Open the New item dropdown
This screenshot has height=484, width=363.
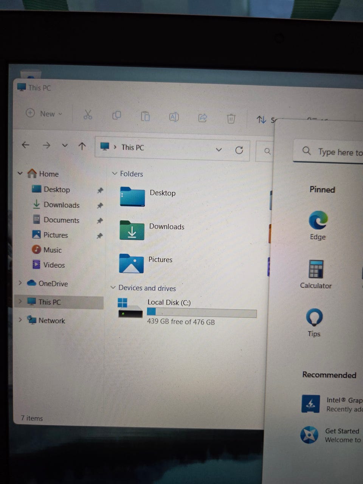44,113
